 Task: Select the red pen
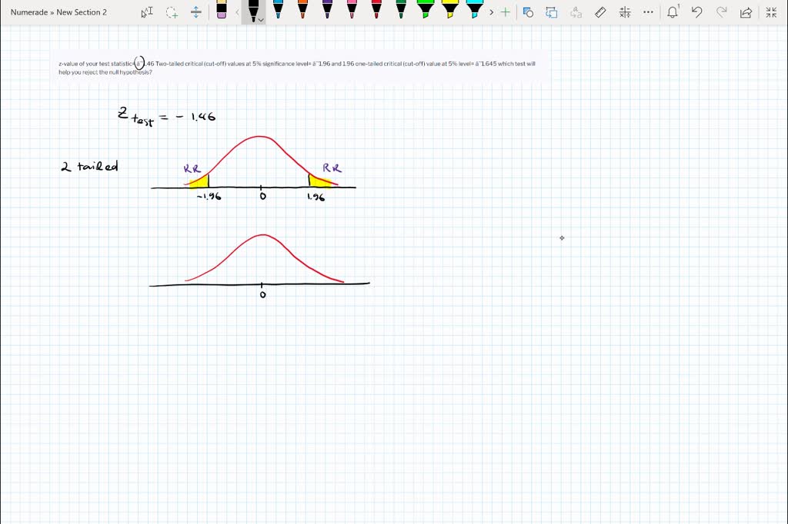pos(375,12)
